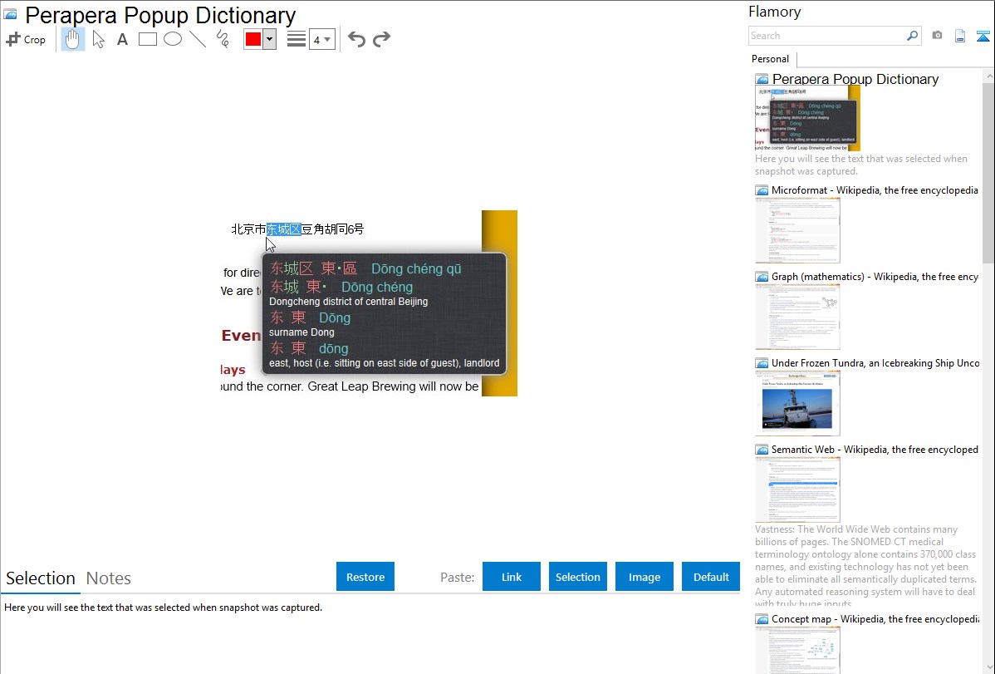Open the Under Frozen Tundra snapshot thumbnail
Screen dimensions: 995x674
click(797, 403)
